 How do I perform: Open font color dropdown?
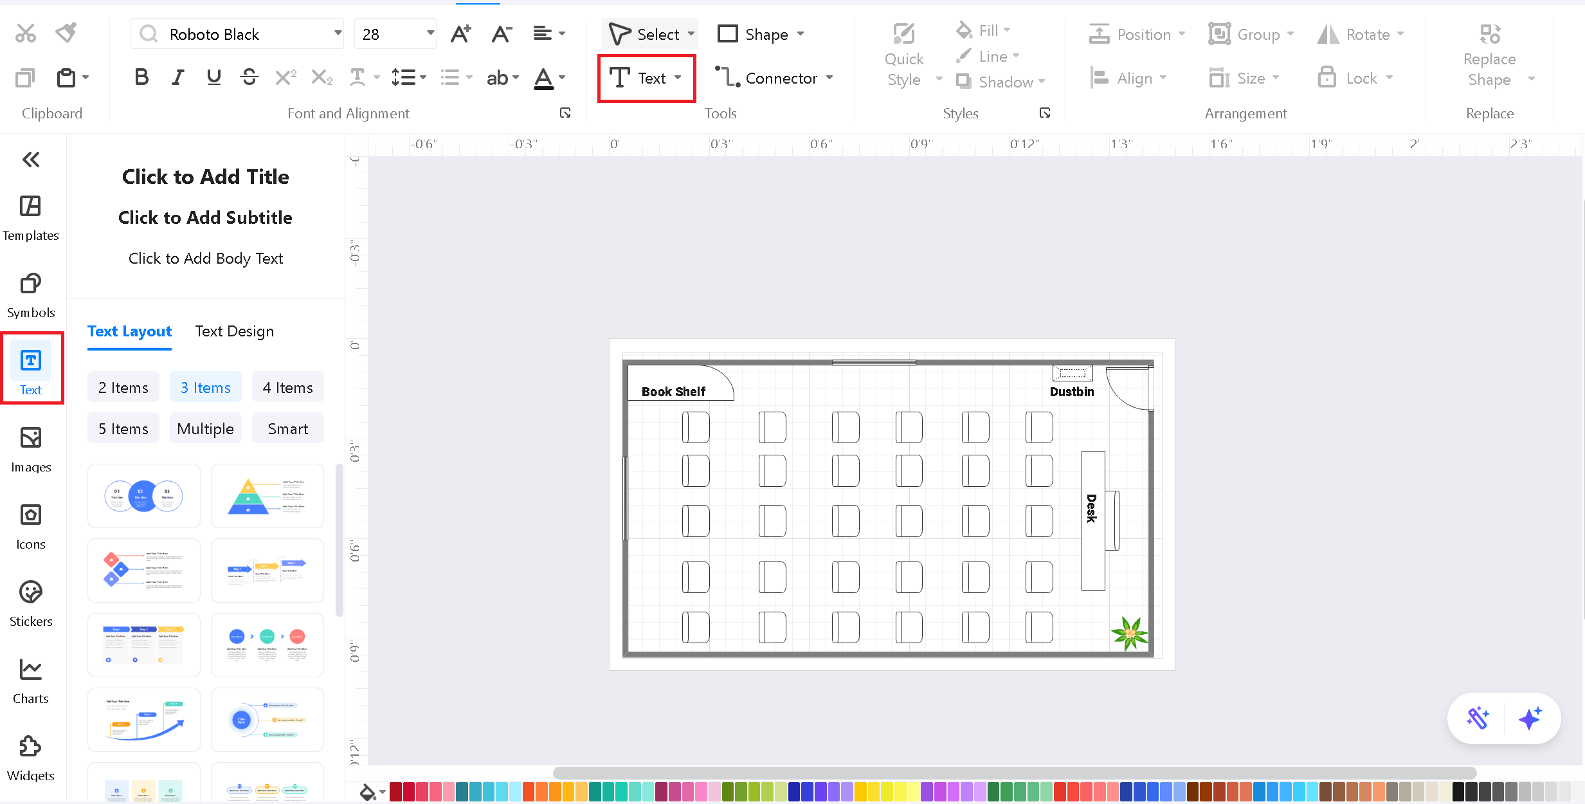pyautogui.click(x=561, y=78)
